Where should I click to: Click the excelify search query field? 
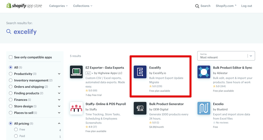(x=25, y=32)
